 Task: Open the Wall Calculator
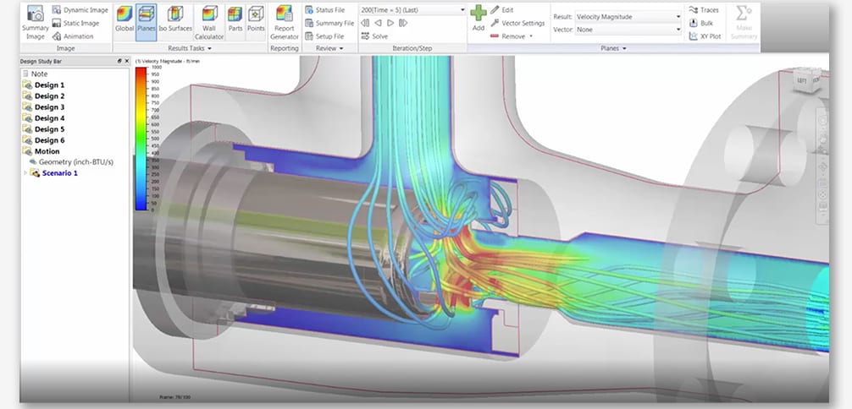click(209, 22)
